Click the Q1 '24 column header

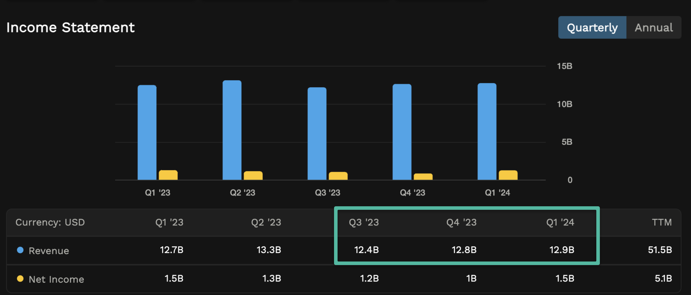(560, 222)
